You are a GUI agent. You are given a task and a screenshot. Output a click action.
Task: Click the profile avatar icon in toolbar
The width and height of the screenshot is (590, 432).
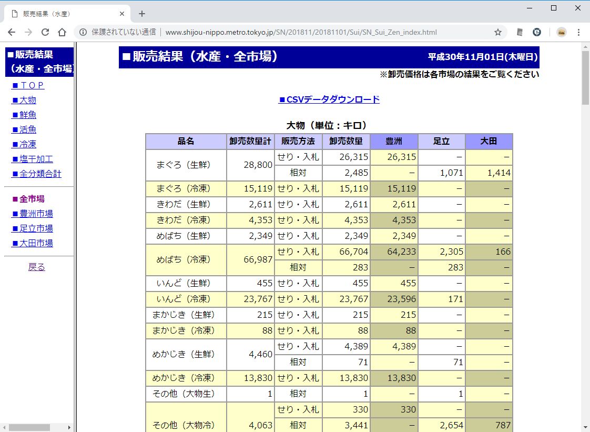[x=562, y=32]
